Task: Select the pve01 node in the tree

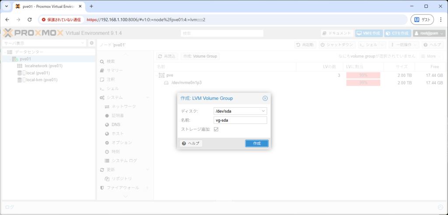Action: [x=25, y=59]
